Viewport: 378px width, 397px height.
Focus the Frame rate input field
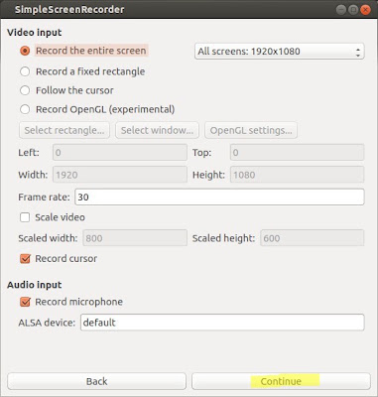220,198
